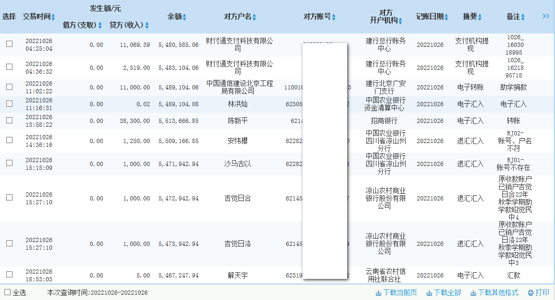Click the balance 5,480,585.06 cell
The width and height of the screenshot is (555, 300).
[x=179, y=45]
